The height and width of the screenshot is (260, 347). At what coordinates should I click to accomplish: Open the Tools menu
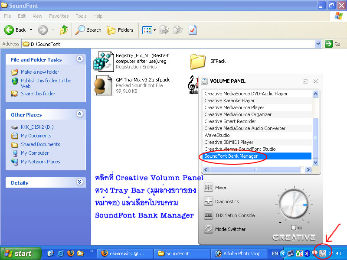pyautogui.click(x=81, y=16)
